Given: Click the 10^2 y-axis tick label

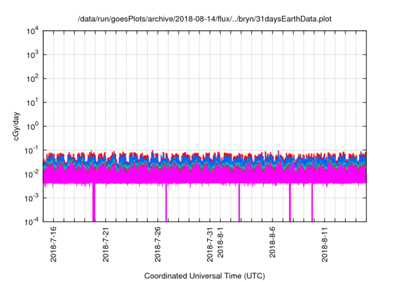Looking at the screenshot, I should [32, 79].
